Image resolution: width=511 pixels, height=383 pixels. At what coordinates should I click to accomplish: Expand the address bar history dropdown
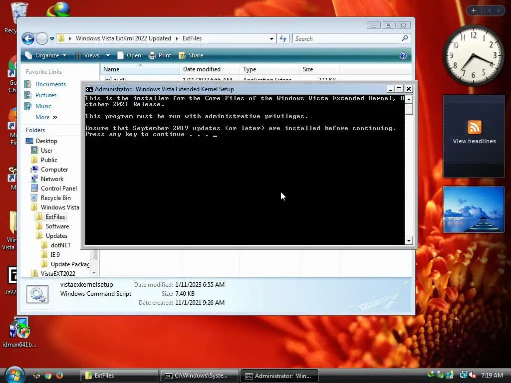[x=271, y=39]
